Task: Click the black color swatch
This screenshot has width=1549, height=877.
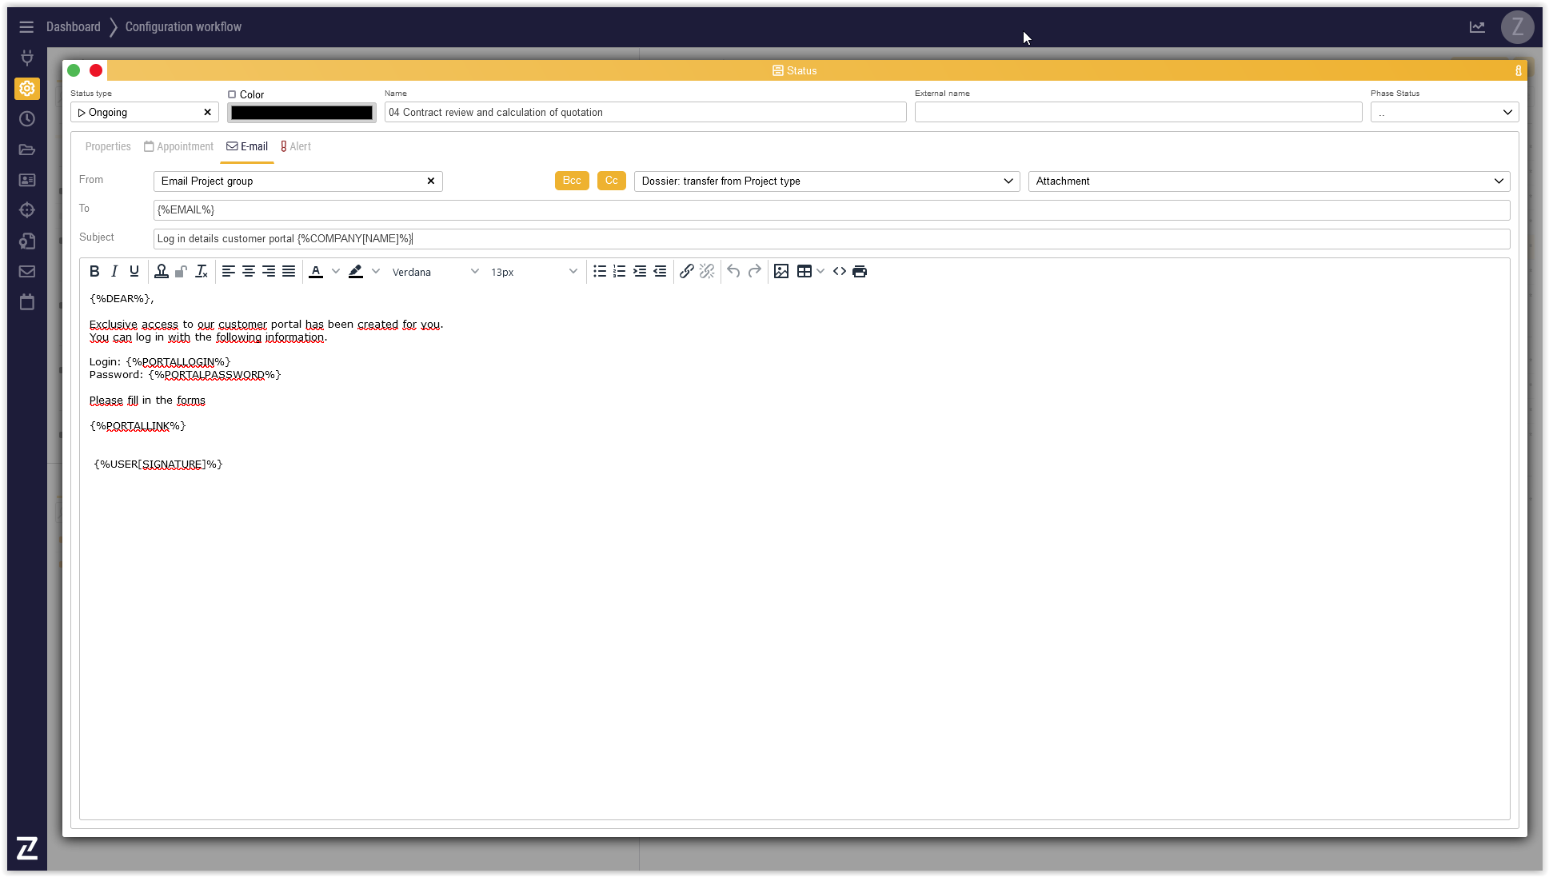Action: point(301,113)
